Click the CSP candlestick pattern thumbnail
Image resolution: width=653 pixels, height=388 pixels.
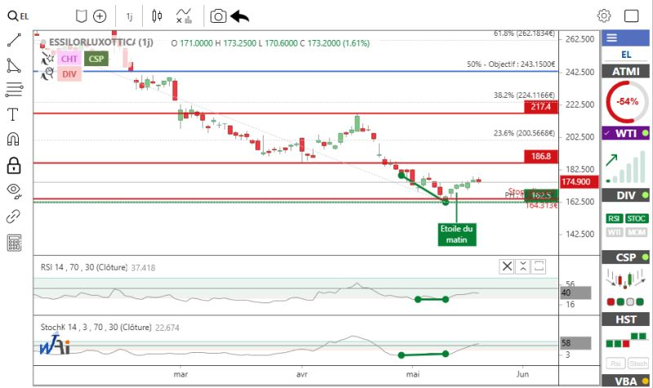[625, 279]
